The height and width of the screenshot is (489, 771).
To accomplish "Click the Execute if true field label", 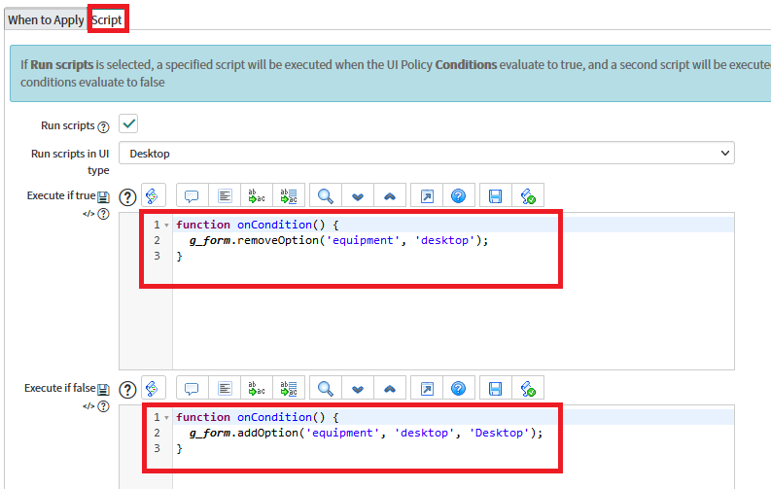I will pyautogui.click(x=61, y=195).
